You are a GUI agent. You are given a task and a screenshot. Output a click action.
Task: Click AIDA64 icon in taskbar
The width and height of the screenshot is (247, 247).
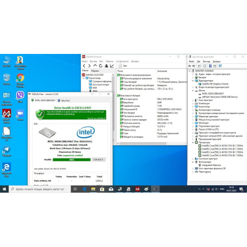(137, 189)
